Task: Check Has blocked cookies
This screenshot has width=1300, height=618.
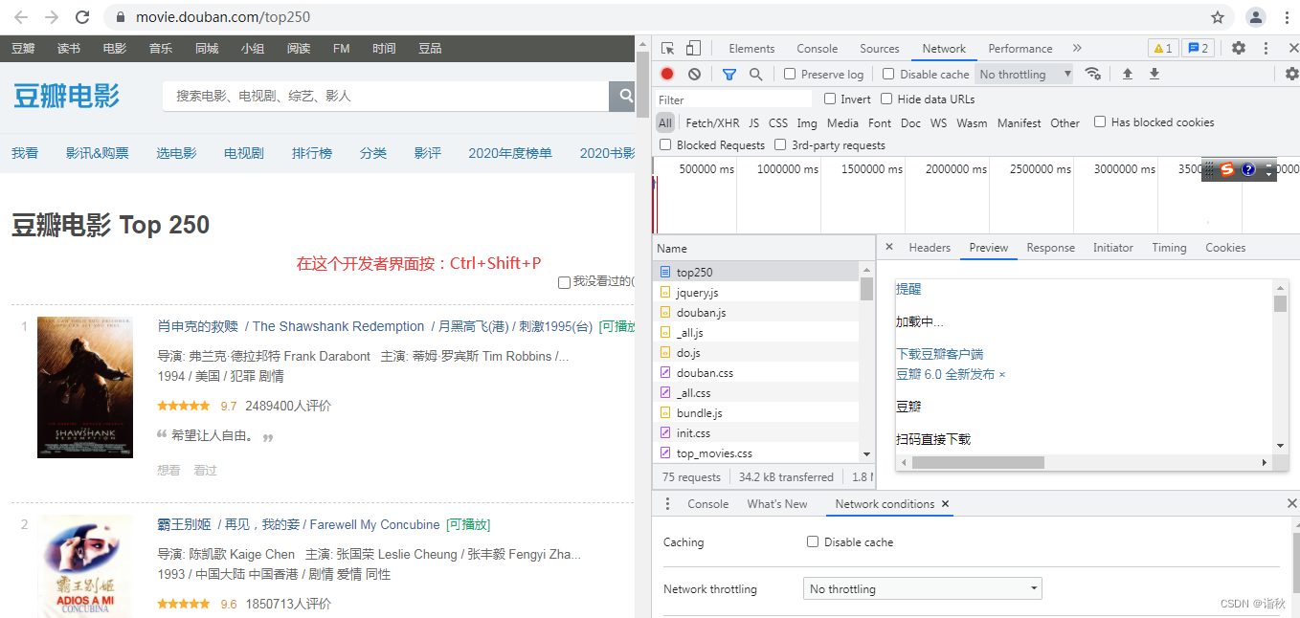Action: [1100, 121]
